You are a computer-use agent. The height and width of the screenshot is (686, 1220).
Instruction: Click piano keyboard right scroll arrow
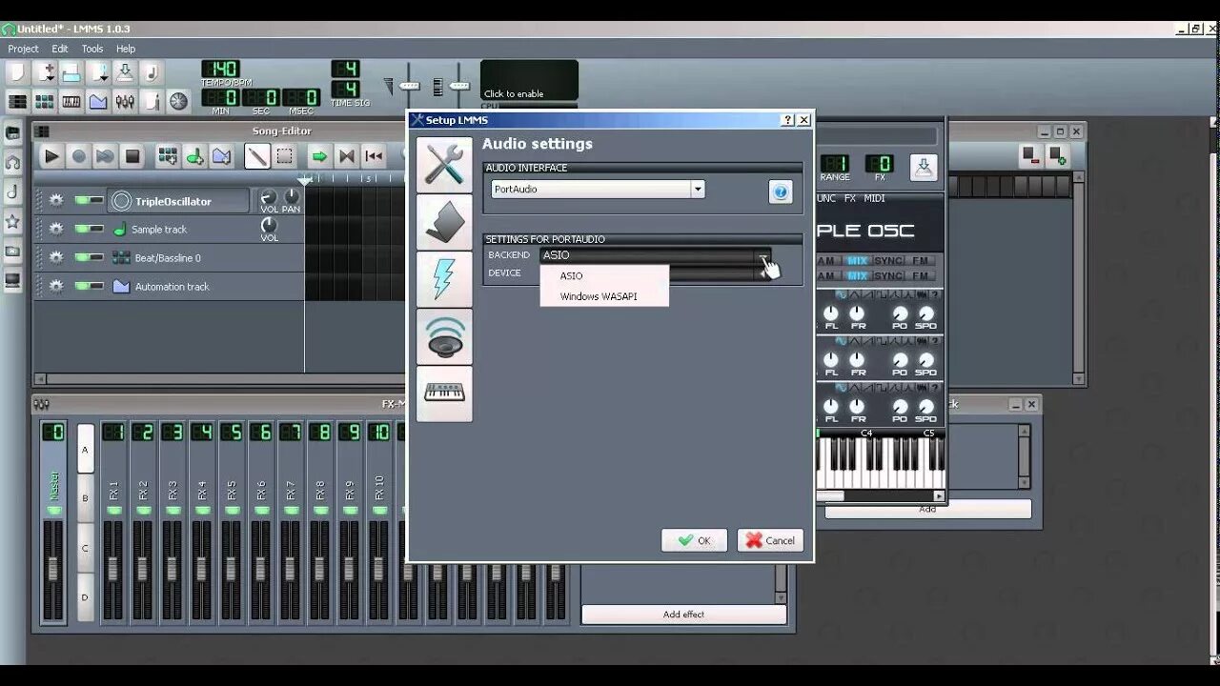click(939, 496)
